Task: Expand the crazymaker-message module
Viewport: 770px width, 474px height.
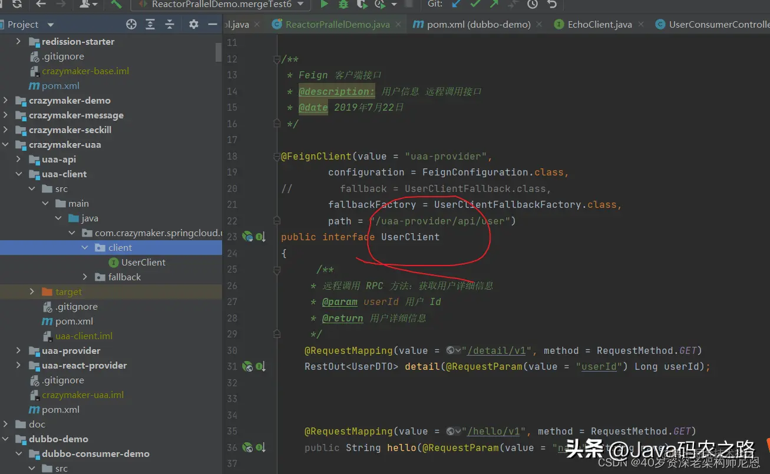Action: tap(5, 115)
